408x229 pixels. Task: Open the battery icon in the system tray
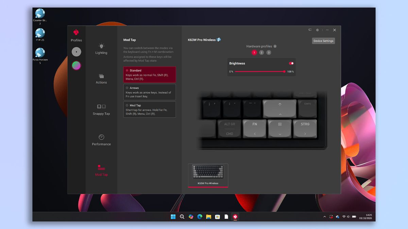tap(354, 217)
